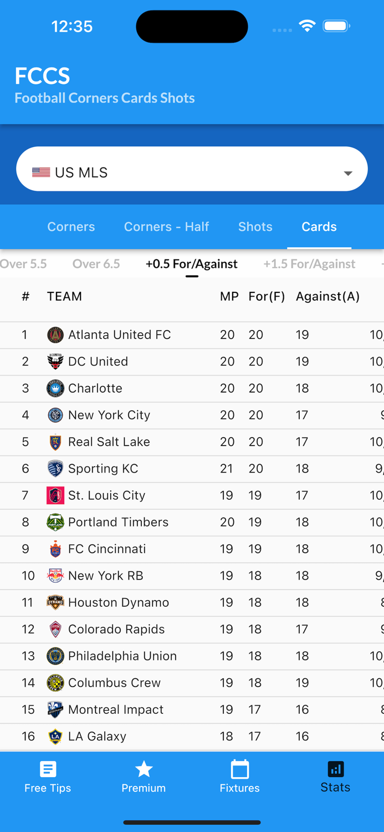384x832 pixels.
Task: Activate the Over 5.5 filter option
Action: click(23, 264)
